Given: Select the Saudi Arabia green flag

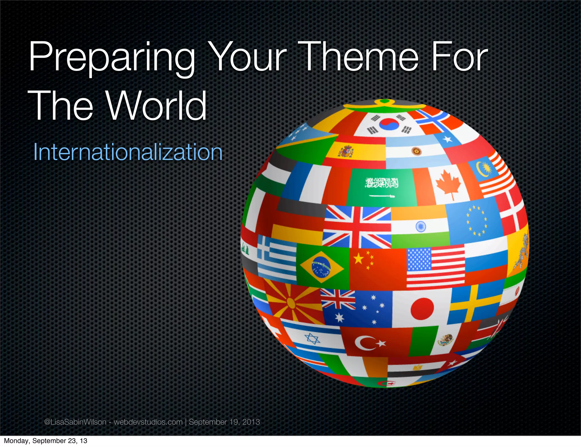Looking at the screenshot, I should [382, 187].
